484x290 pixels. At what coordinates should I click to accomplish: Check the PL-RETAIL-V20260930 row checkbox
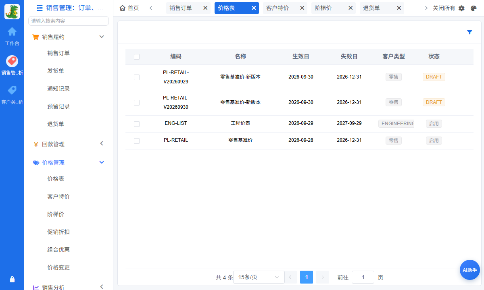point(137,103)
